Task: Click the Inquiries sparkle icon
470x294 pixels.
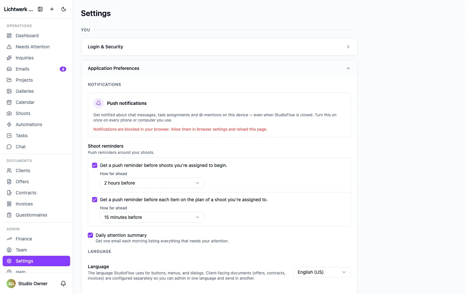Action: 9,58
